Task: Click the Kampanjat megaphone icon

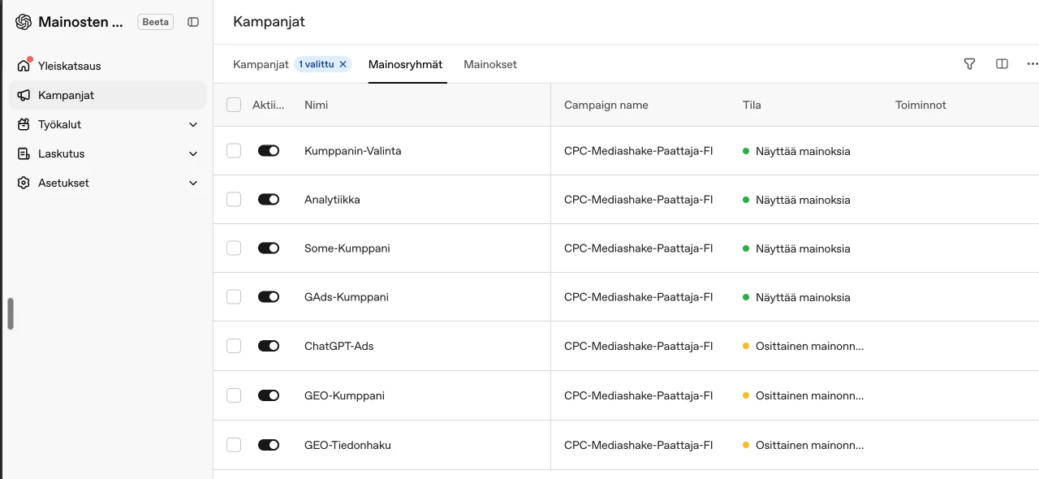Action: [x=24, y=95]
